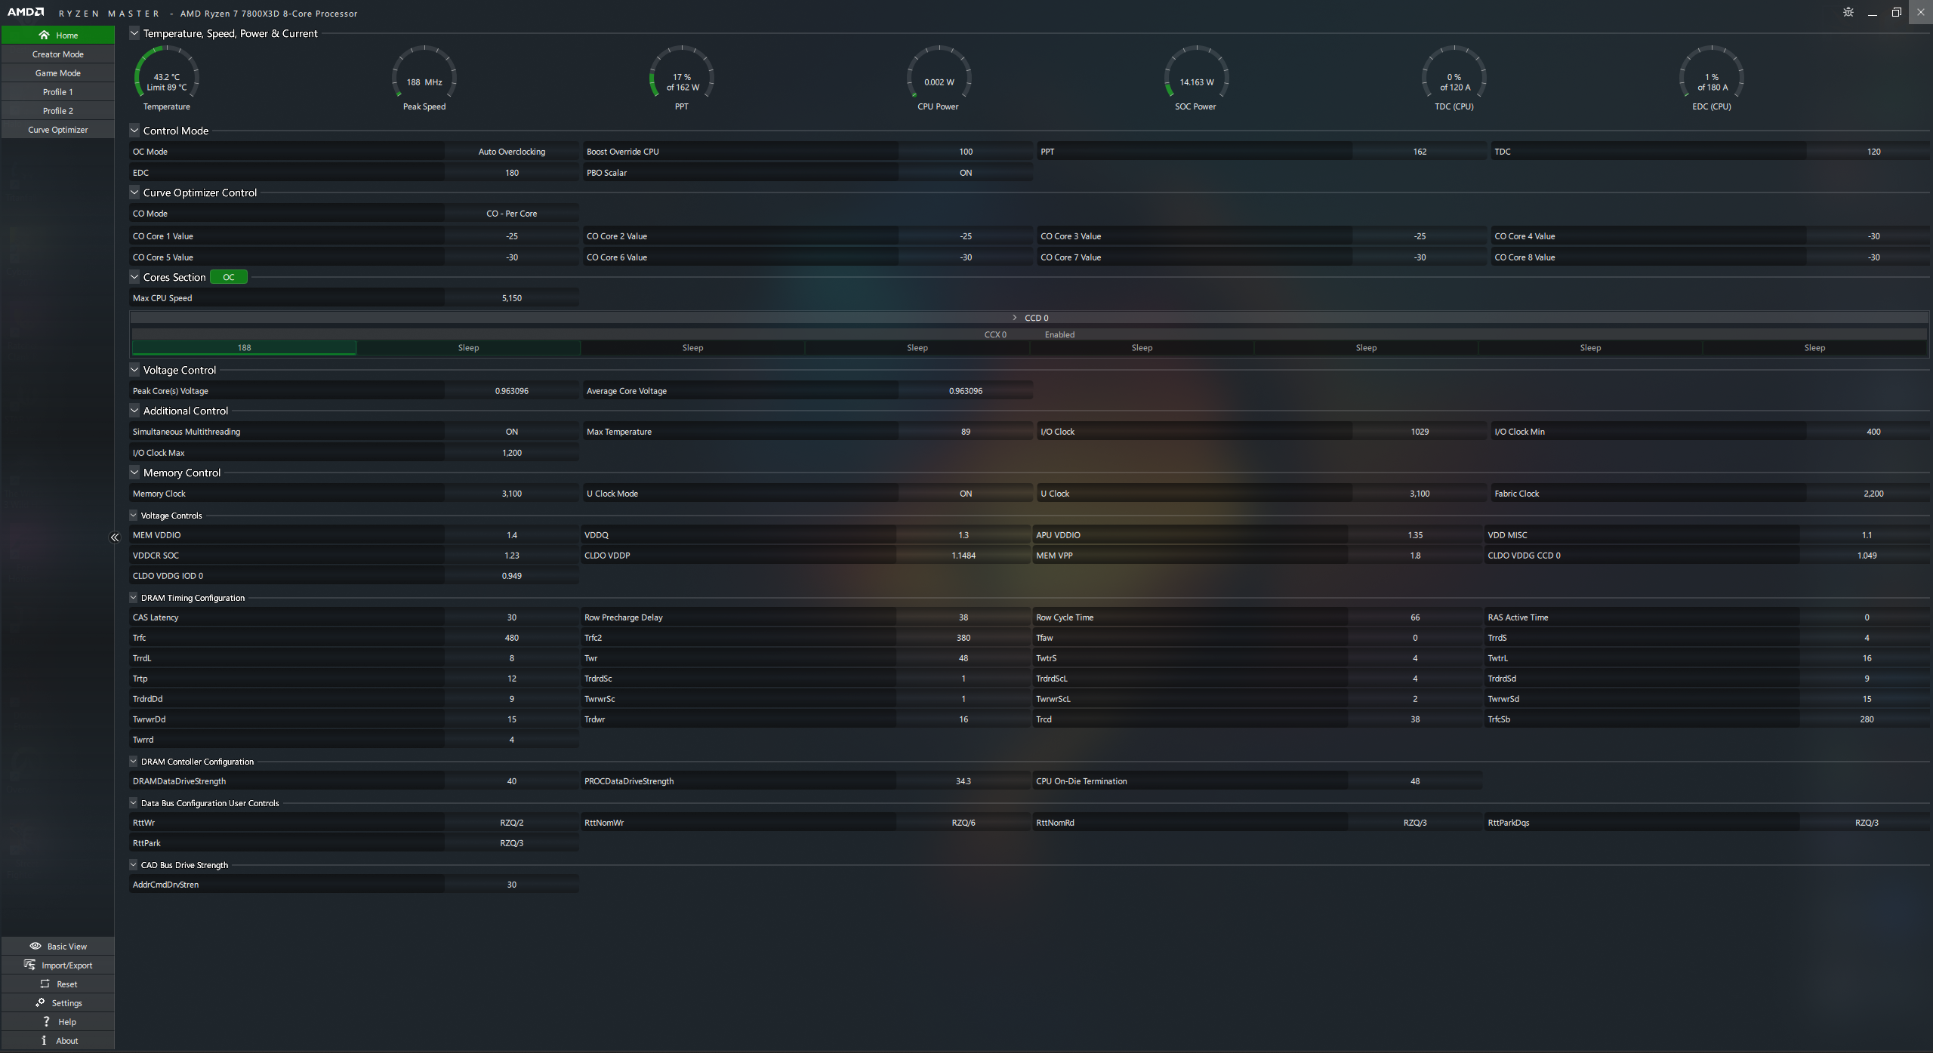Open Profile 1 tab

tap(58, 92)
